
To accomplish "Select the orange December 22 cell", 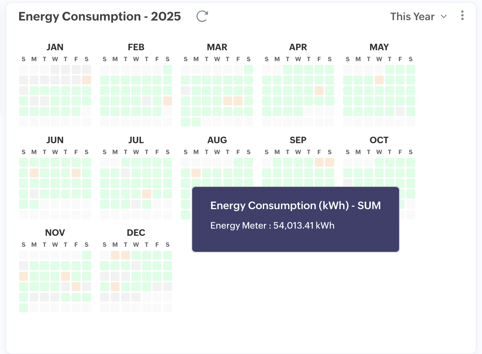I will click(115, 286).
